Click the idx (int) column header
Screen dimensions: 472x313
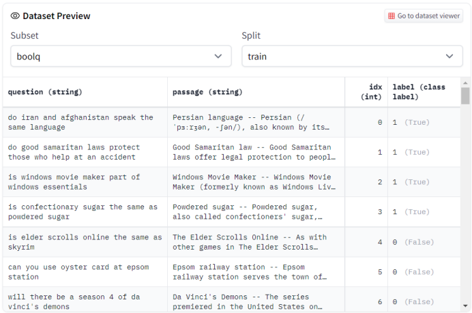pyautogui.click(x=371, y=92)
